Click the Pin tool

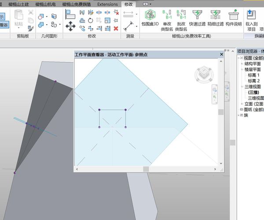pos(116,20)
